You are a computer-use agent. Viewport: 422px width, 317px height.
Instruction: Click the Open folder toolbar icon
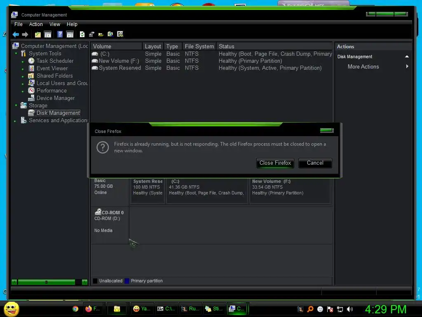[x=101, y=35]
